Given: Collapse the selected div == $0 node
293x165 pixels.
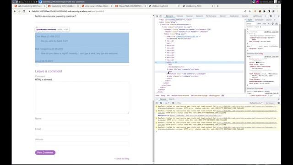Looking at the screenshot, I should click(166, 62).
